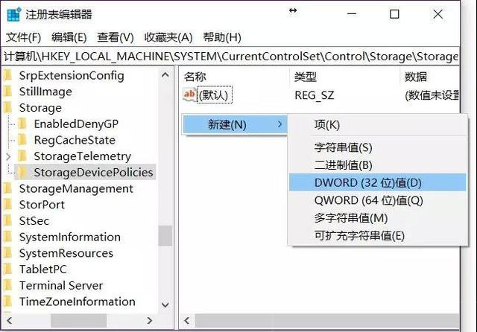The image size is (477, 332).
Task: Expand the StorageTelemetry tree node
Action: (8, 156)
